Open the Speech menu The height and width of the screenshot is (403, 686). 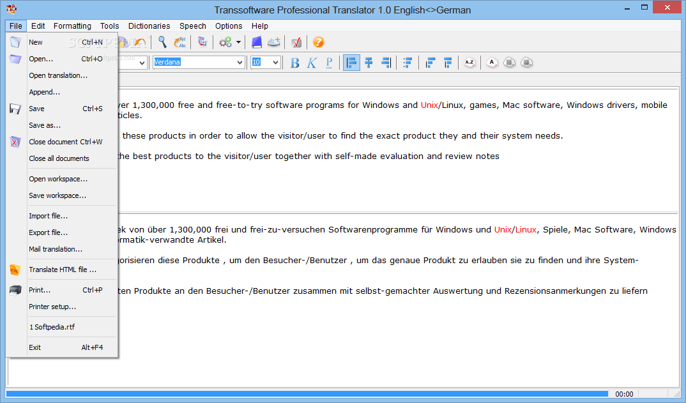(192, 26)
